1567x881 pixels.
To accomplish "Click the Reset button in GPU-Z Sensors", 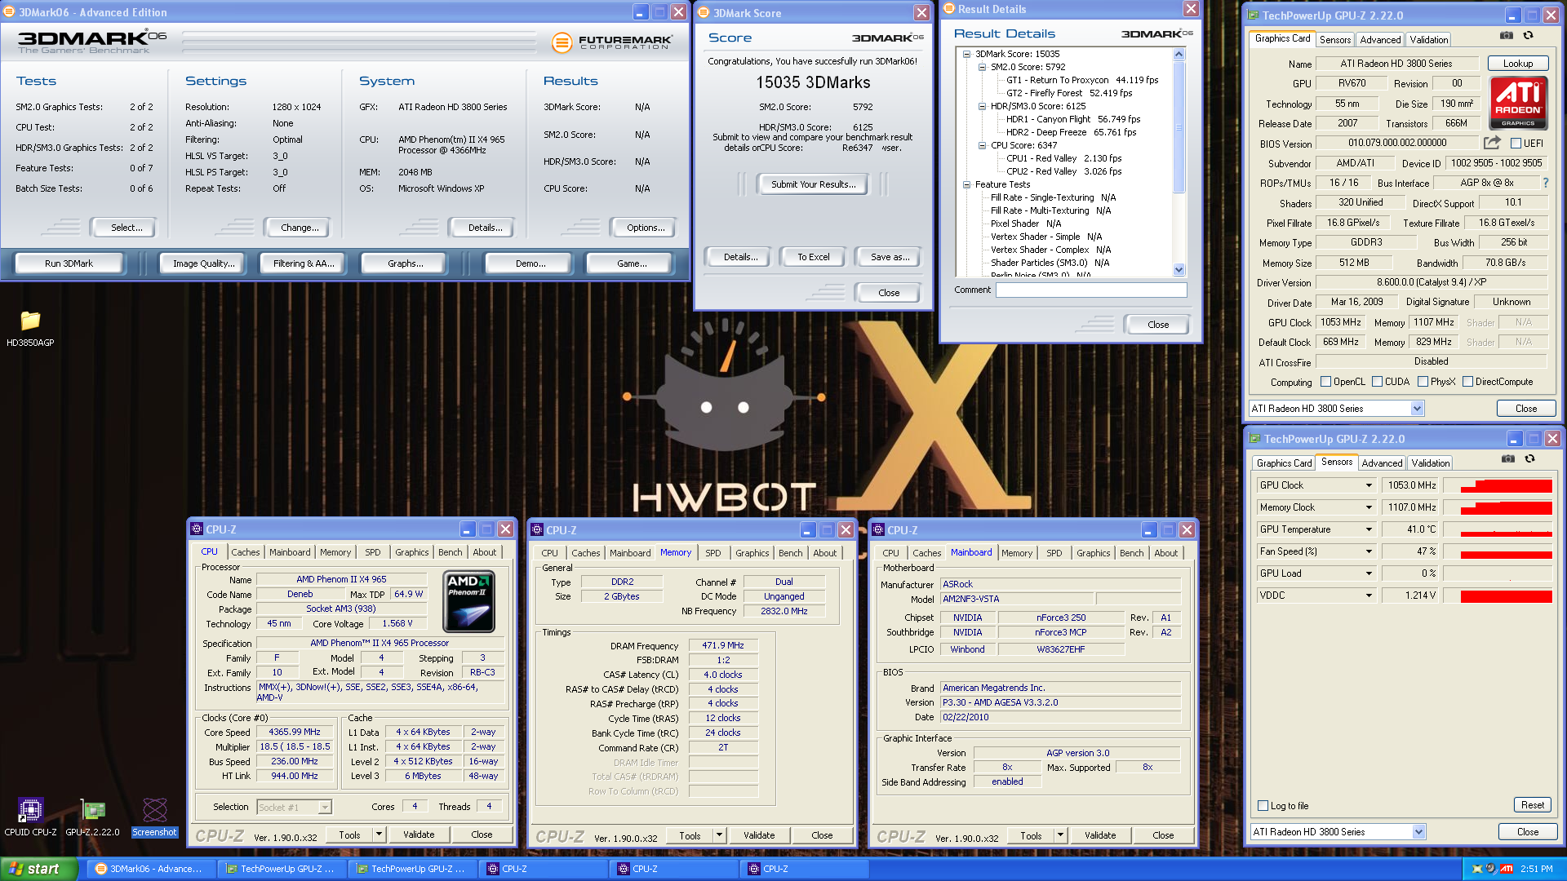I will coord(1533,805).
